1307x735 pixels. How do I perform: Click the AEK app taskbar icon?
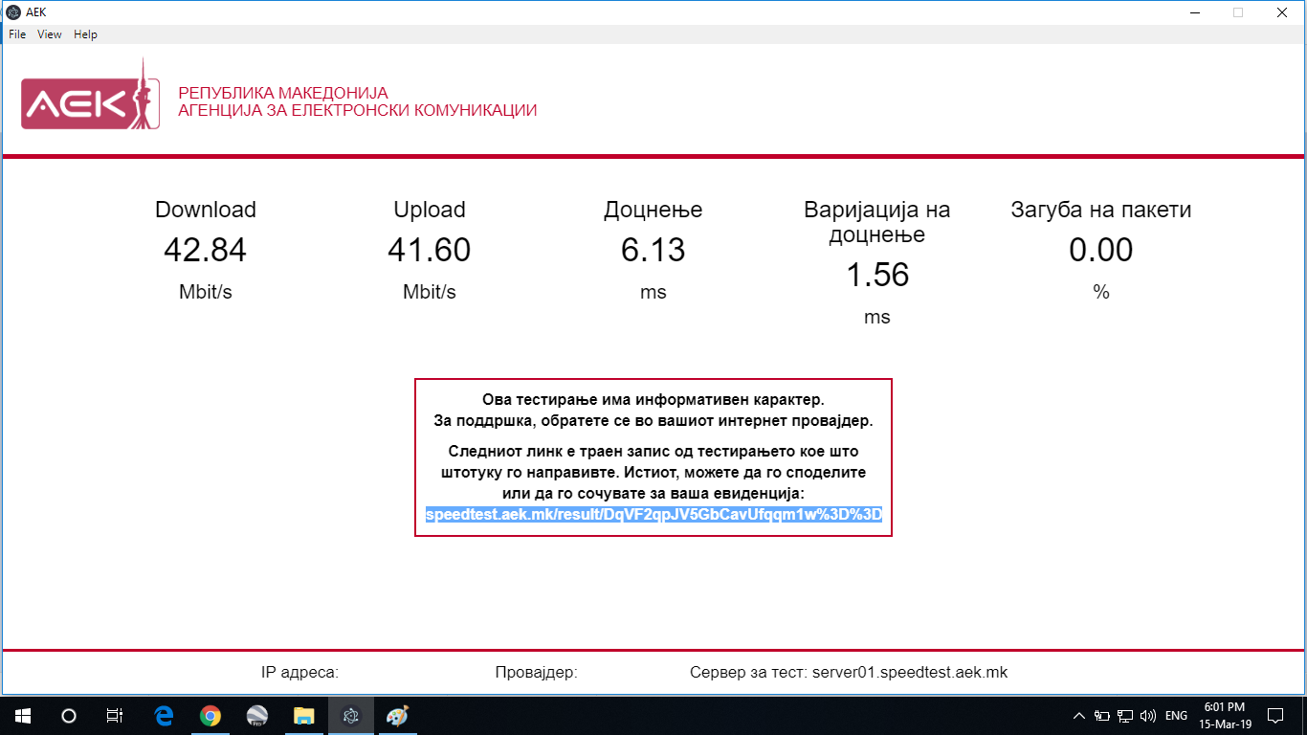[350, 715]
